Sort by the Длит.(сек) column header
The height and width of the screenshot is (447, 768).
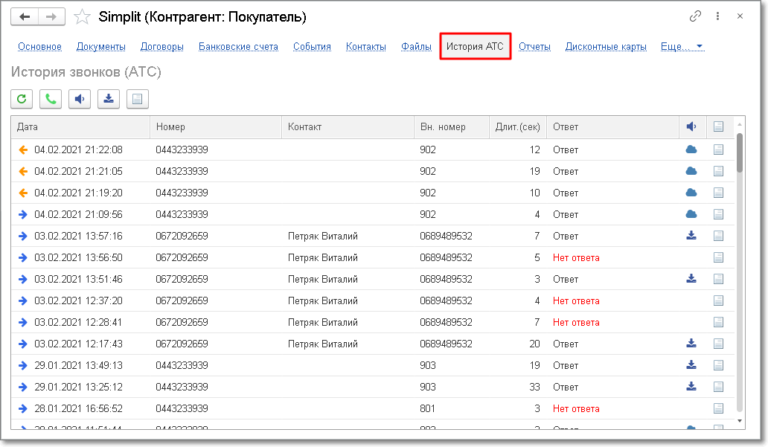517,126
